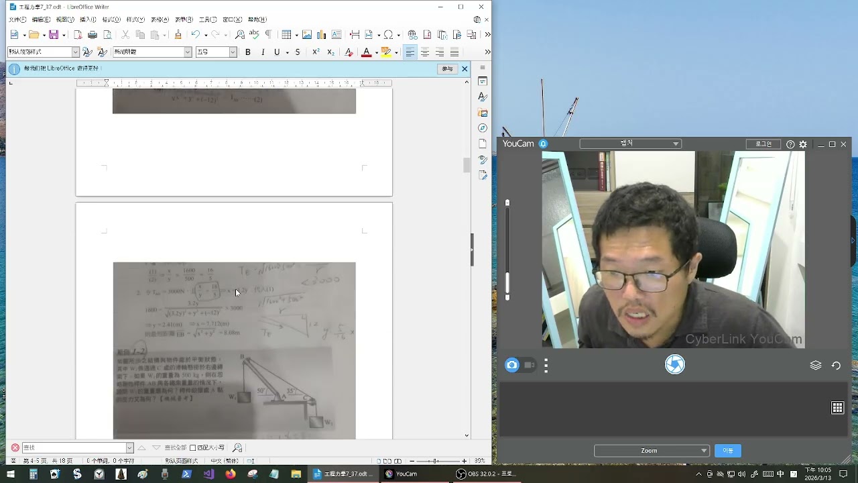
Task: Open the 格式(O) menu
Action: pos(111,19)
